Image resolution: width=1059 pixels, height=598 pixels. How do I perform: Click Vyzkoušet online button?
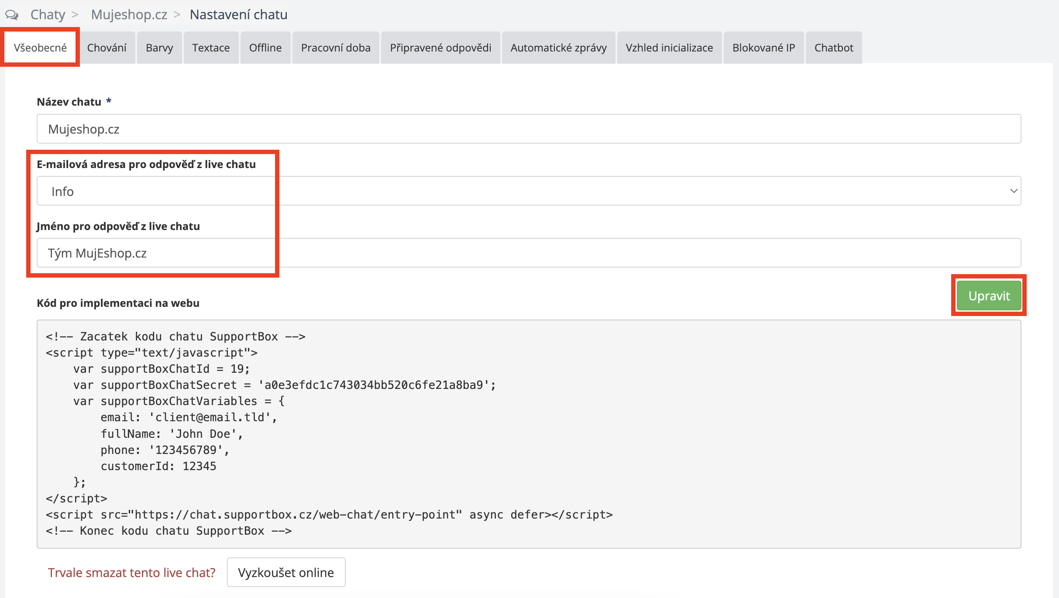(286, 572)
